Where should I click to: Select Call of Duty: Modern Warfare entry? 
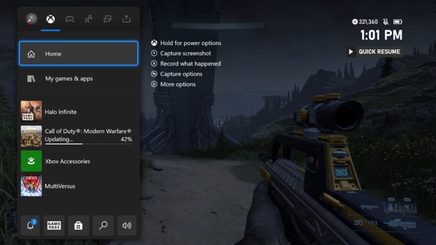78,136
